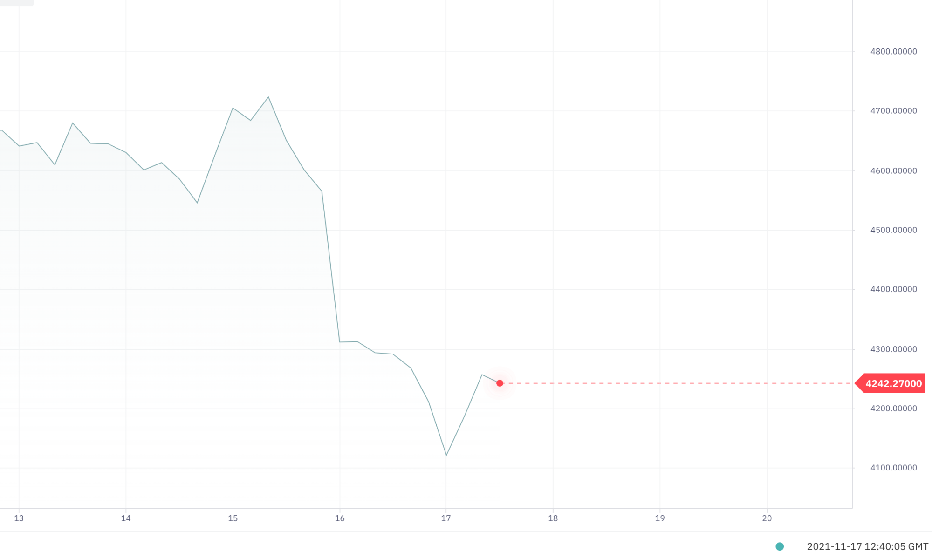Screen dimensions: 932x559
Task: Click the red current price dot
Action: 500,383
